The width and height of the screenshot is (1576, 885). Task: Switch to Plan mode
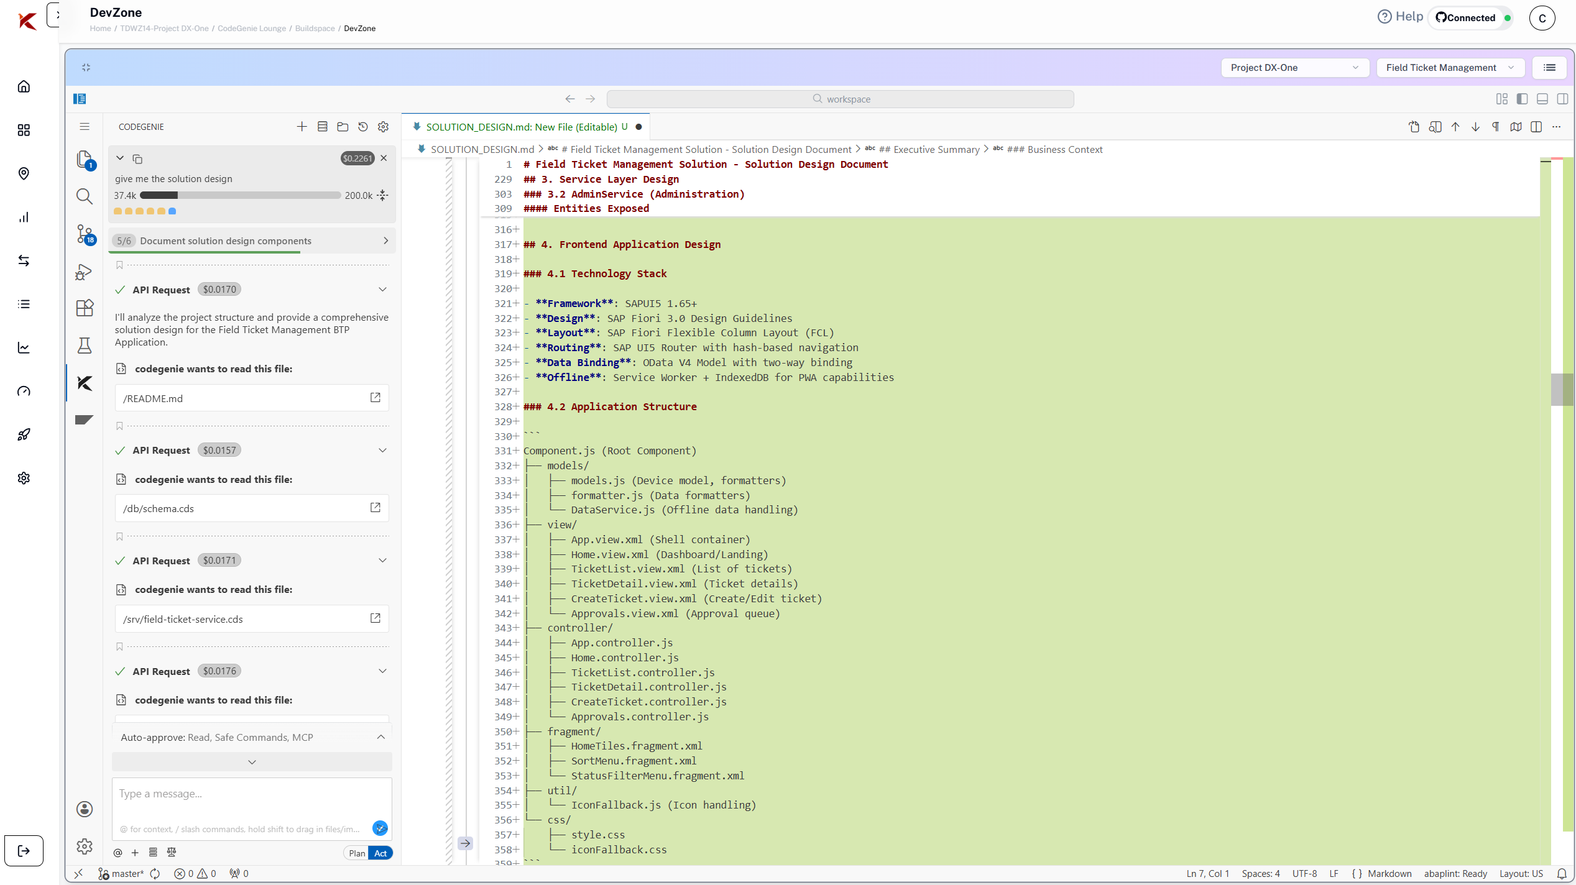coord(357,853)
